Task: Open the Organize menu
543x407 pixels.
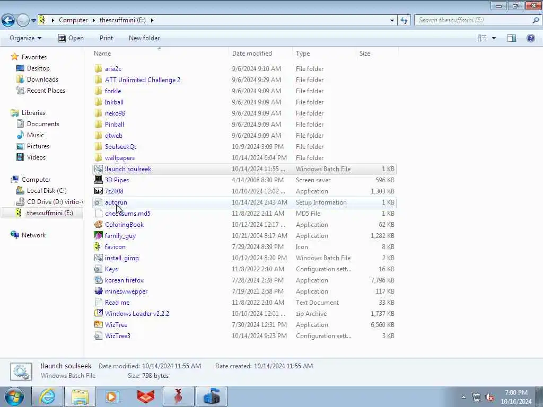Action: tap(25, 38)
